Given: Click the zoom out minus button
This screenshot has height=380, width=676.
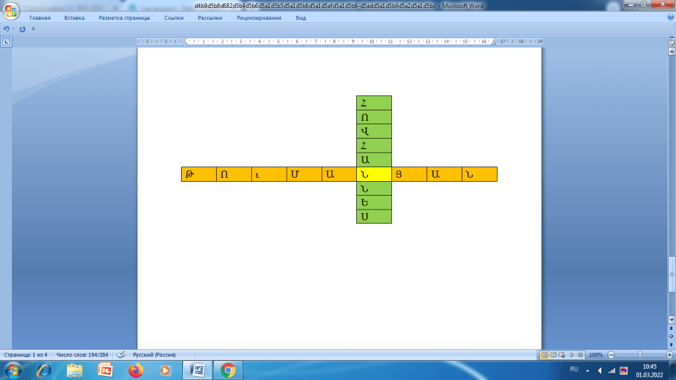Looking at the screenshot, I should pos(611,355).
